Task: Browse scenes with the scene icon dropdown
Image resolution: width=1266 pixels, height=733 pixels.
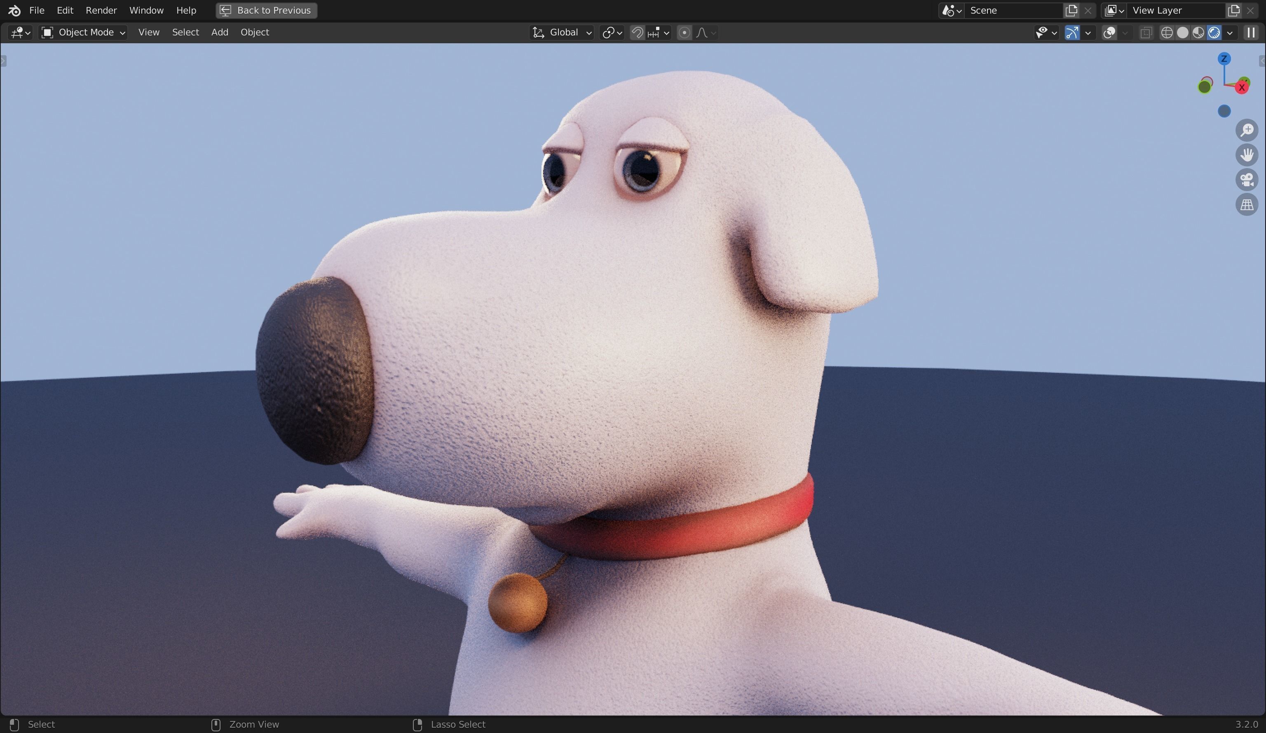Action: (952, 10)
